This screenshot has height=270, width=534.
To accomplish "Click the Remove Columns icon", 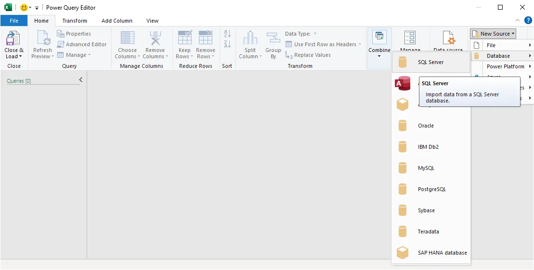I will (x=155, y=39).
